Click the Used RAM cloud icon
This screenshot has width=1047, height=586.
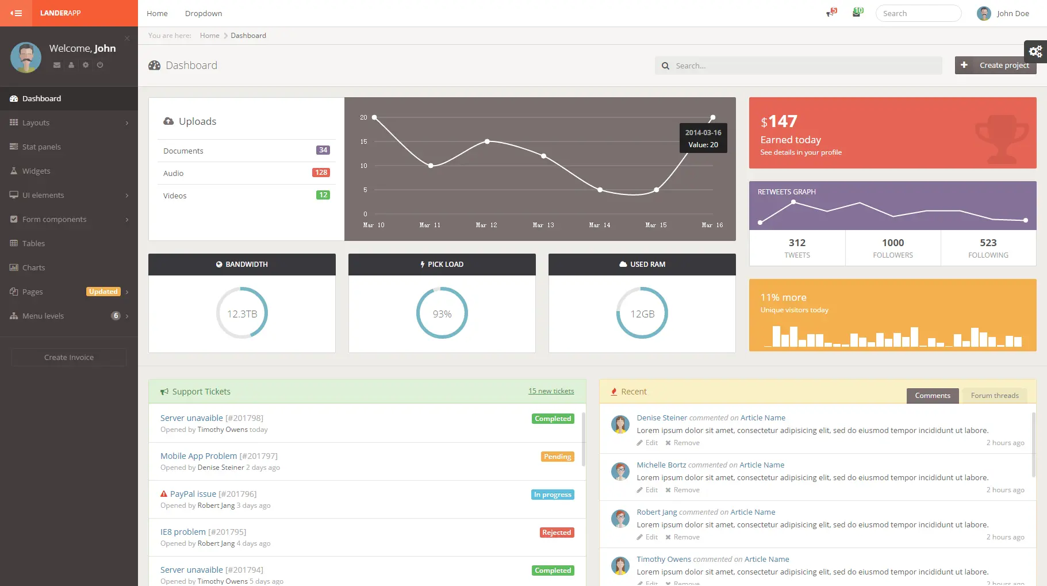(x=623, y=265)
